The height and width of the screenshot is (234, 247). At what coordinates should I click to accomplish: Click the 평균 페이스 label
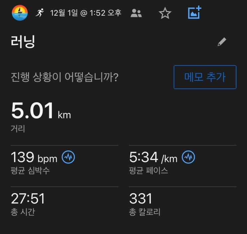click(x=148, y=171)
